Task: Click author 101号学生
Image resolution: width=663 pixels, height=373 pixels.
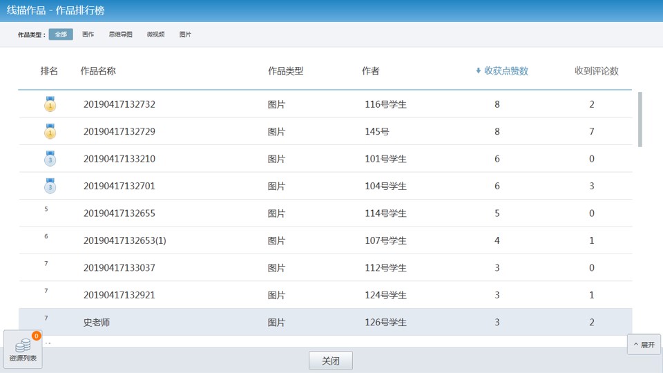Action: point(385,159)
